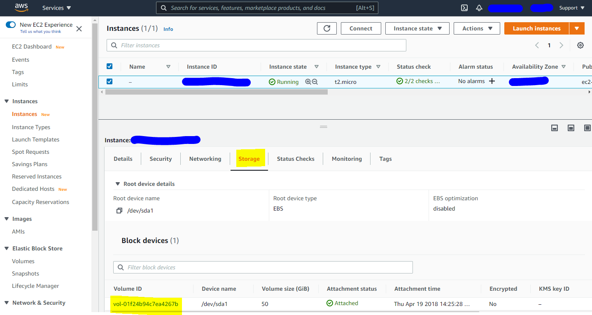
Task: Collapse Root device details section
Action: point(118,184)
